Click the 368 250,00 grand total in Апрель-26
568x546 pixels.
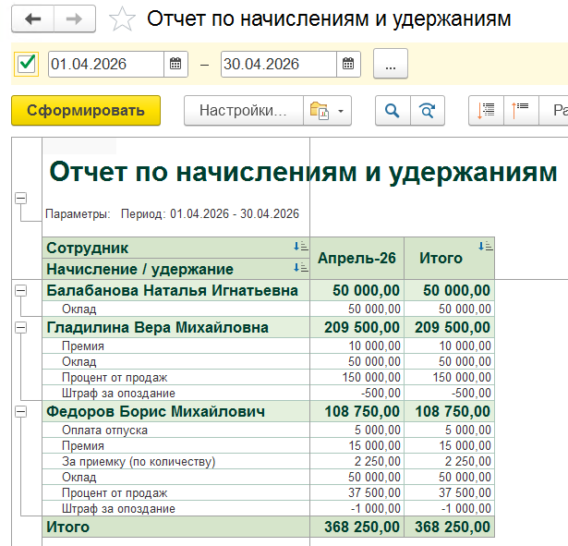coord(357,528)
